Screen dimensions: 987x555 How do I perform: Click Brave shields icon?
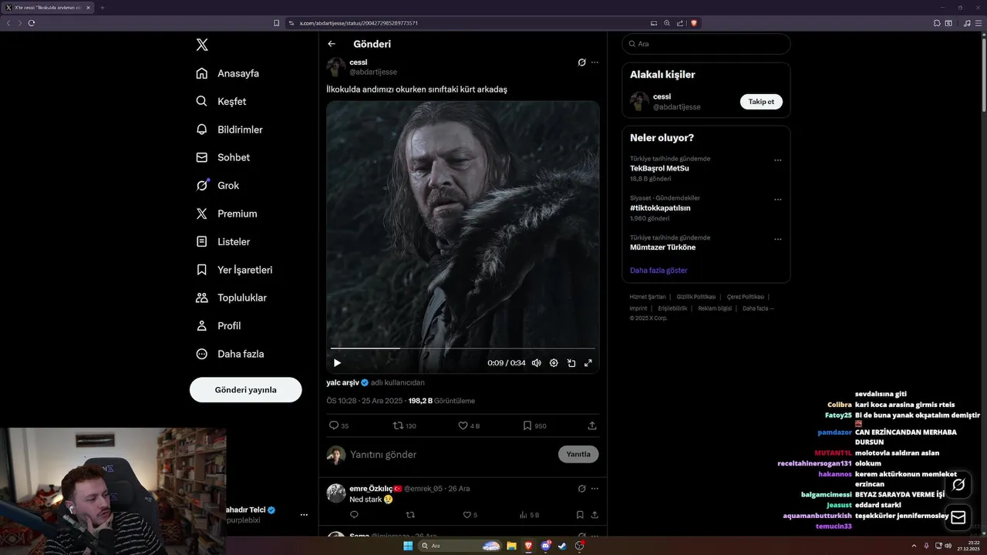[x=694, y=23]
